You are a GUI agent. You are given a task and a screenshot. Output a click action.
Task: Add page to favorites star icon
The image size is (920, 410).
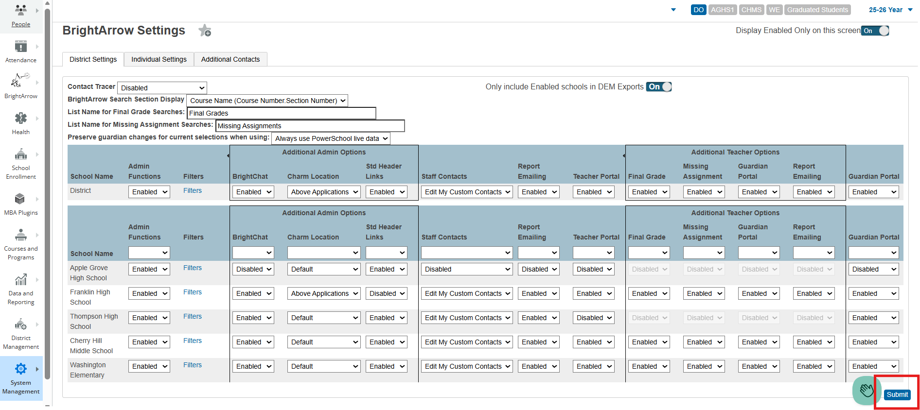205,31
